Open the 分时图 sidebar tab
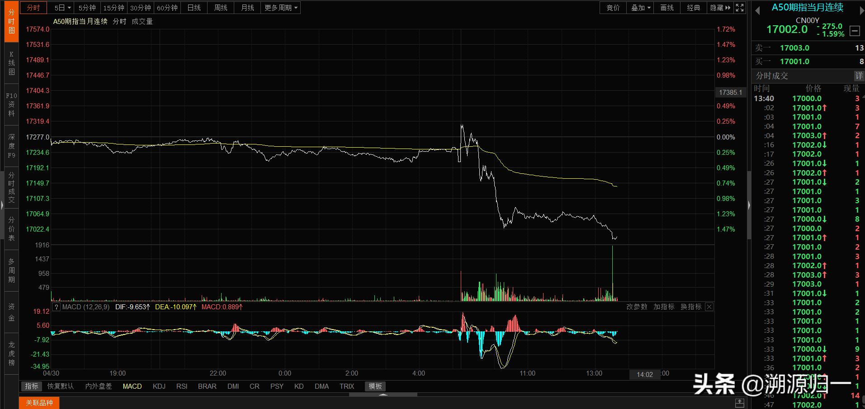This screenshot has height=409, width=865. click(x=11, y=21)
